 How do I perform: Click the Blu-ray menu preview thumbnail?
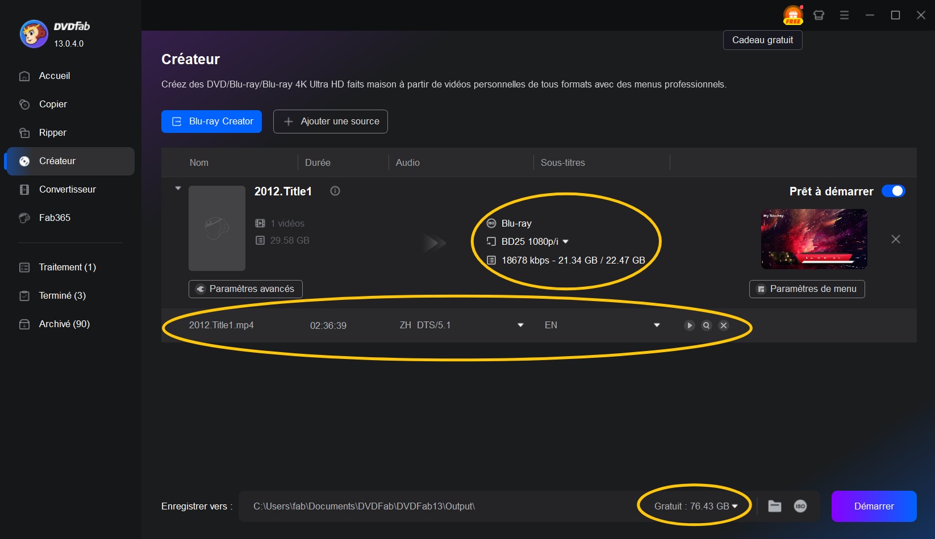coord(813,239)
